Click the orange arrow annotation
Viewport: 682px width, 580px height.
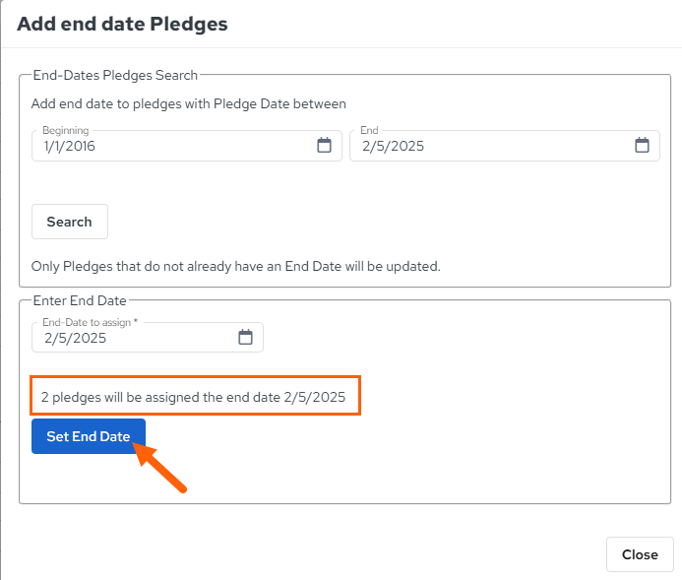click(159, 468)
